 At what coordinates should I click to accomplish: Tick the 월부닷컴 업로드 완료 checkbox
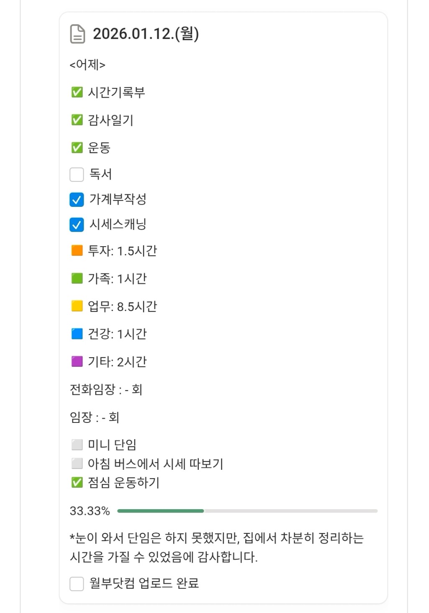[x=77, y=583]
